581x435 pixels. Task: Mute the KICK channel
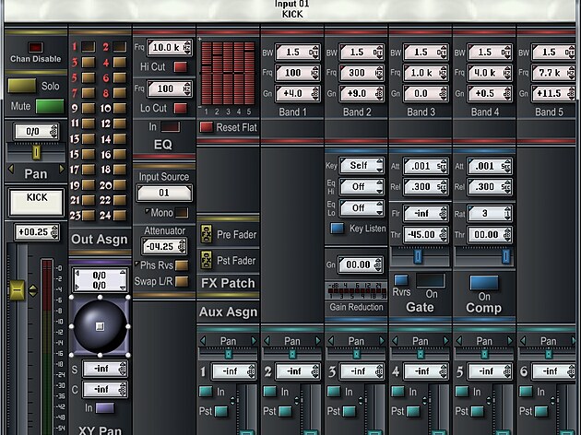click(50, 106)
